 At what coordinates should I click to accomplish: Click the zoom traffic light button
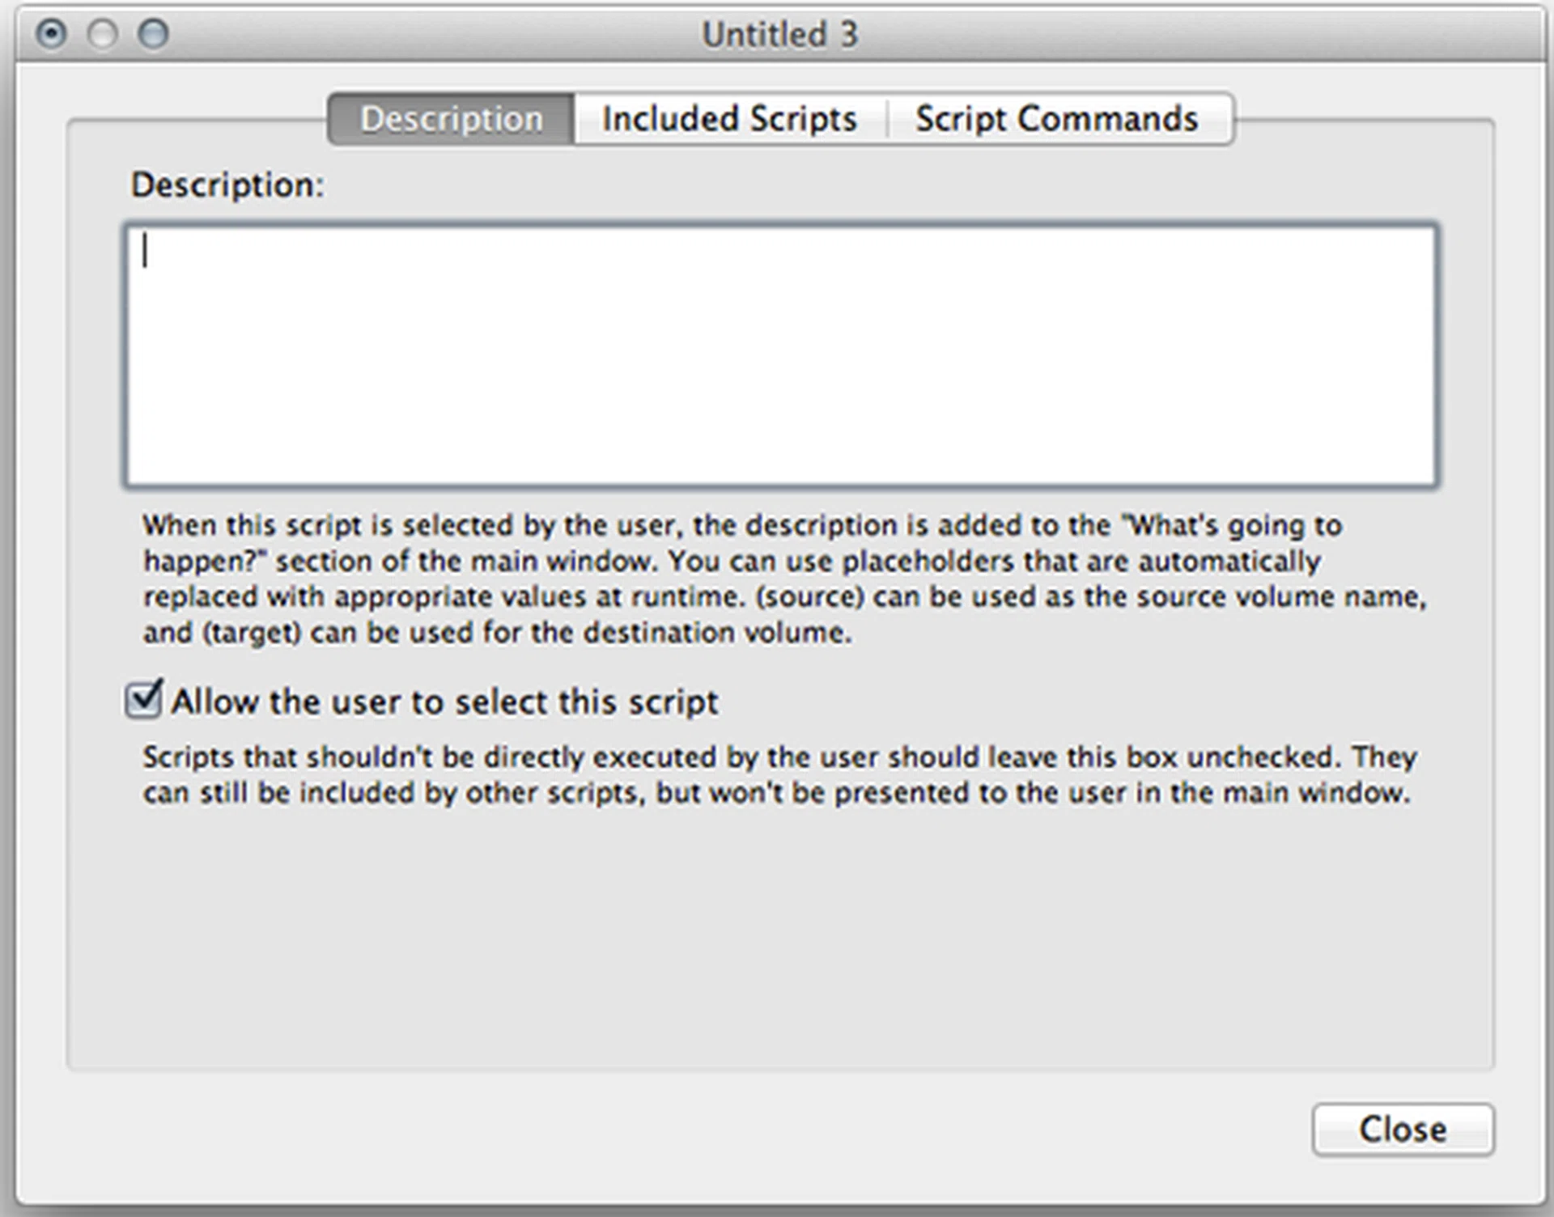[154, 35]
